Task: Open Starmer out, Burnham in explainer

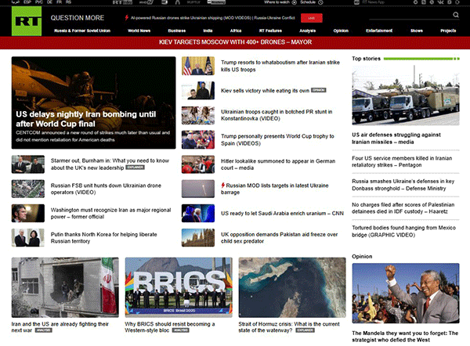Action: click(x=110, y=164)
